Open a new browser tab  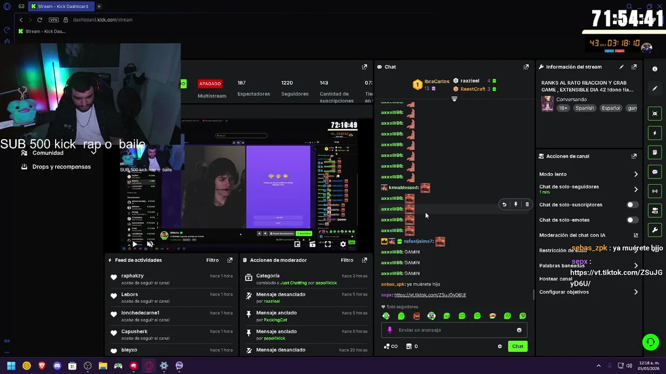[99, 6]
